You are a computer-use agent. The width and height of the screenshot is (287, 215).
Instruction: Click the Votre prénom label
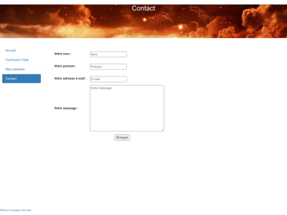65,66
